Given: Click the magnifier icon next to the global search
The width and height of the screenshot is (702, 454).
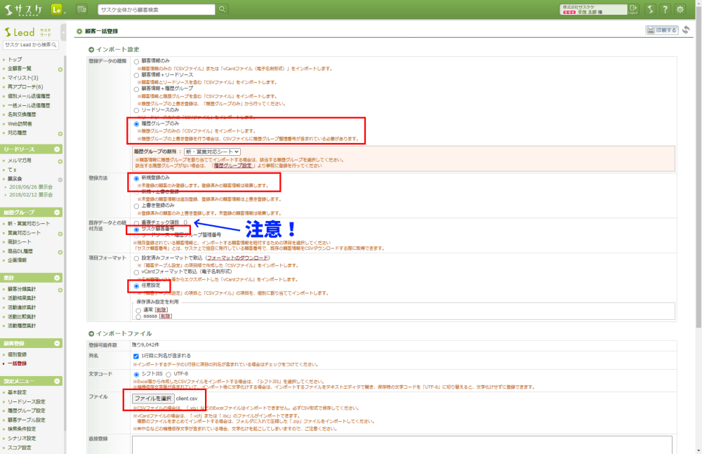Looking at the screenshot, I should [x=222, y=9].
